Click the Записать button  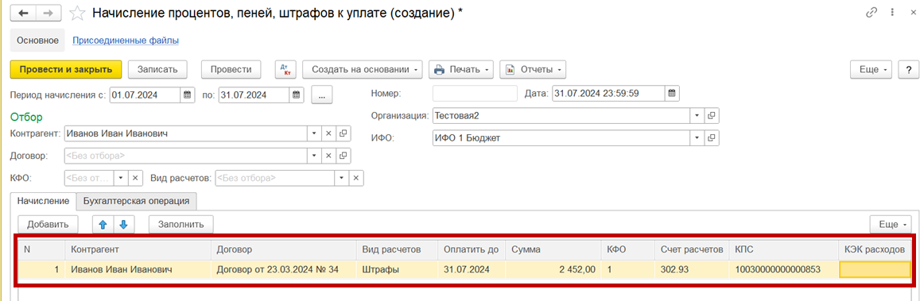pyautogui.click(x=157, y=70)
